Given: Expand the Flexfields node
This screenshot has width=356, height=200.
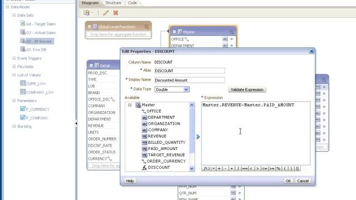Looking at the screenshot, I should [14, 67].
